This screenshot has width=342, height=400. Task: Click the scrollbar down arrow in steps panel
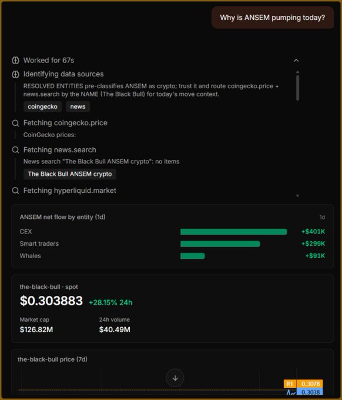297,196
